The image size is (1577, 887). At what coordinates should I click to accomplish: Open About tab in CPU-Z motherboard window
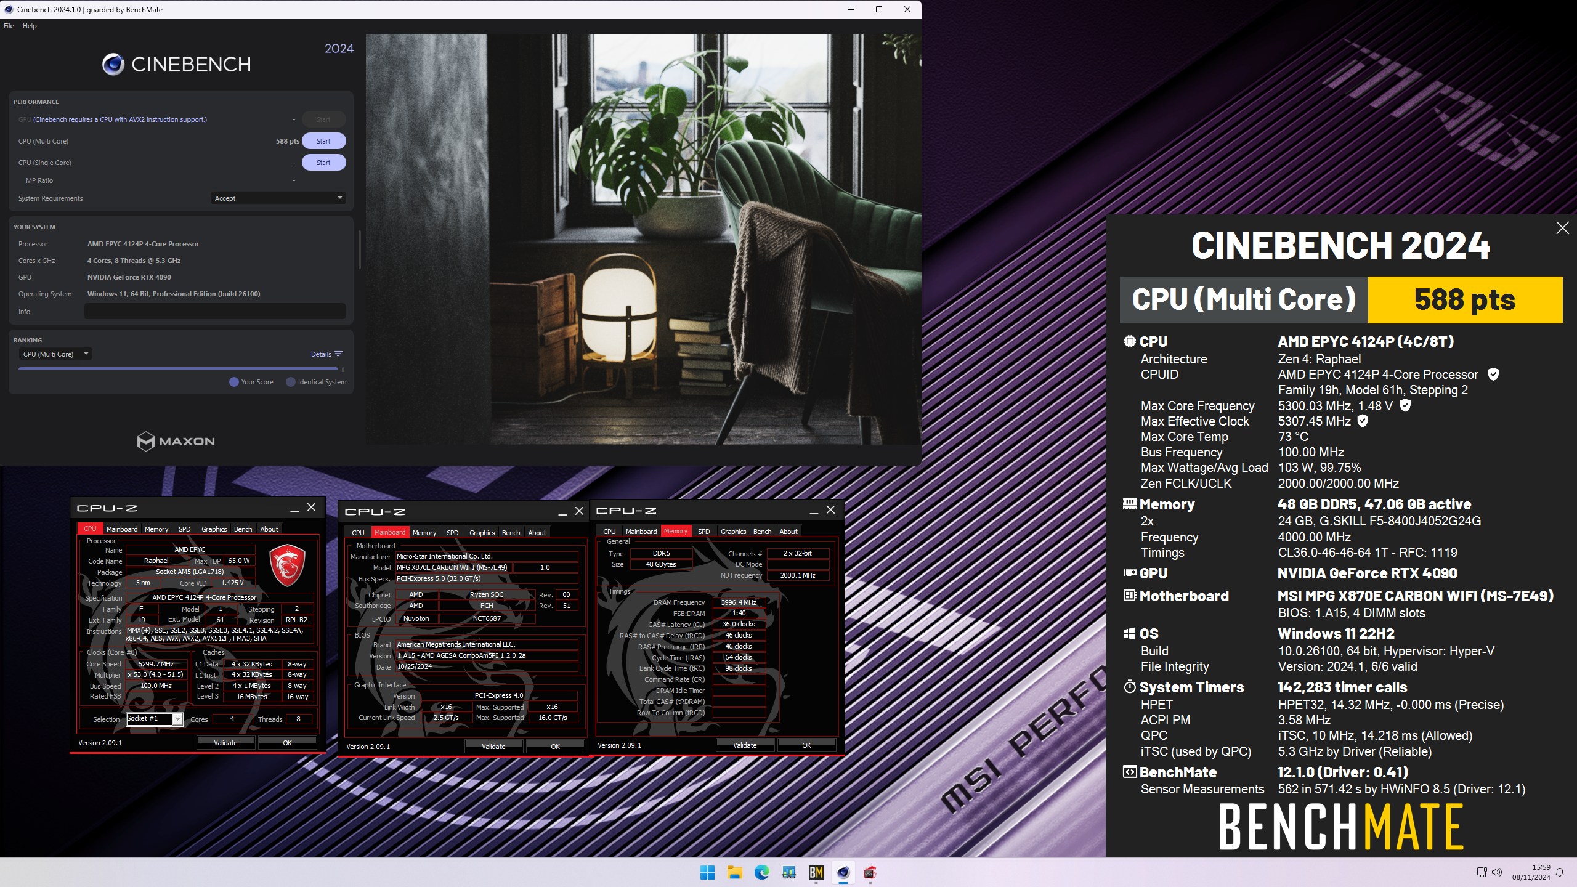click(x=537, y=533)
